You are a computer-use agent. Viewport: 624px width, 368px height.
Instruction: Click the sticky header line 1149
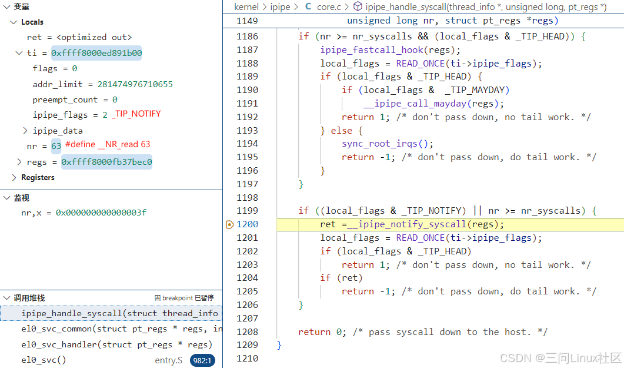pyautogui.click(x=423, y=21)
